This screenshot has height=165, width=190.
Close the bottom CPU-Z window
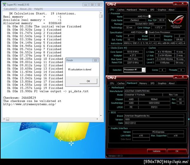tap(183, 77)
